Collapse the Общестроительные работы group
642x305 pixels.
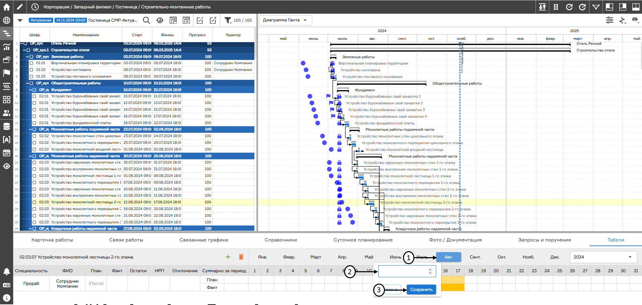click(27, 83)
